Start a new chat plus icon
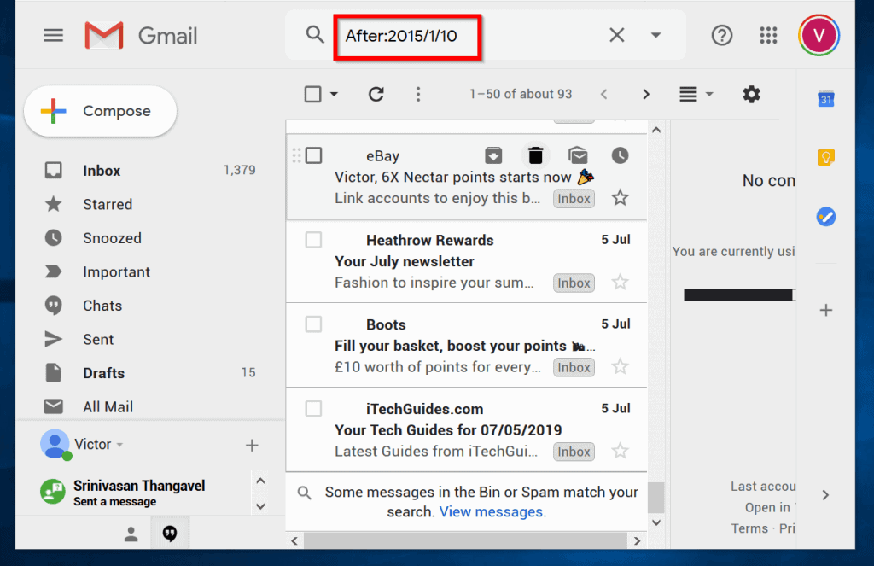 pos(252,445)
